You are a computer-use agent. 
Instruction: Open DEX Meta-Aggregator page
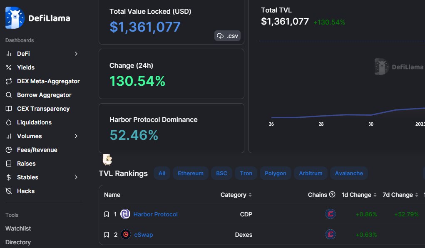tap(48, 81)
